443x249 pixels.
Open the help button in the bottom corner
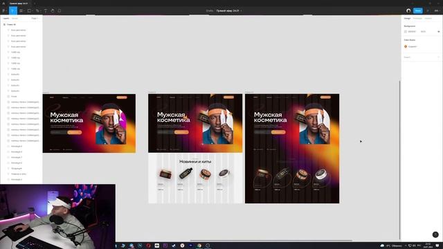pyautogui.click(x=435, y=234)
